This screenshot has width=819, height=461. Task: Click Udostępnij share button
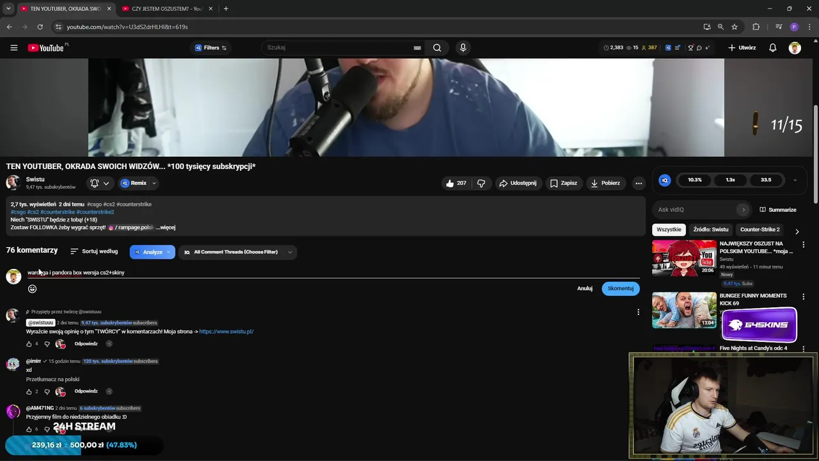click(518, 183)
